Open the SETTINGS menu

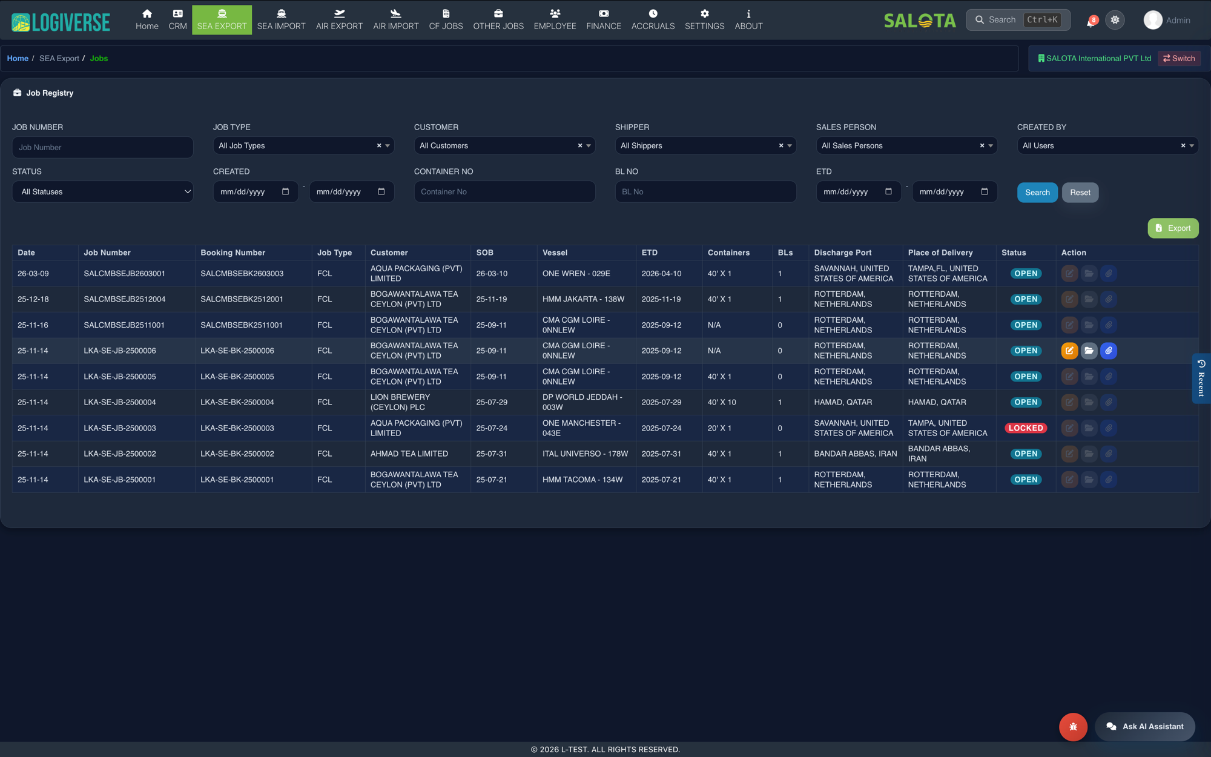(704, 20)
